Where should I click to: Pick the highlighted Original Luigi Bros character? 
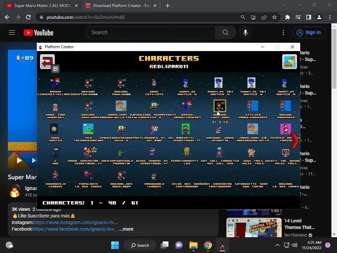(220, 106)
